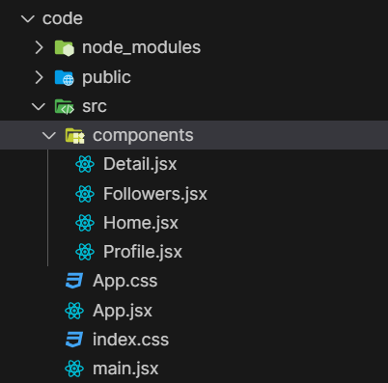Click the node_modules folder icon
The width and height of the screenshot is (388, 383).
[65, 48]
